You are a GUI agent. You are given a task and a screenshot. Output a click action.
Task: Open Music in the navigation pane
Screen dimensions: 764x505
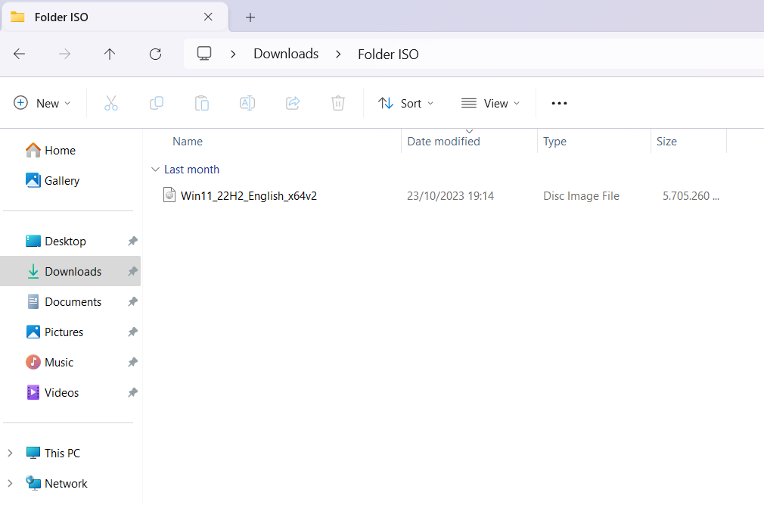tap(49, 362)
